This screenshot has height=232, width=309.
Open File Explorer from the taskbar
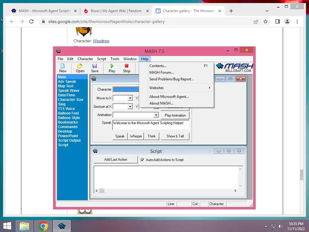click(24, 226)
